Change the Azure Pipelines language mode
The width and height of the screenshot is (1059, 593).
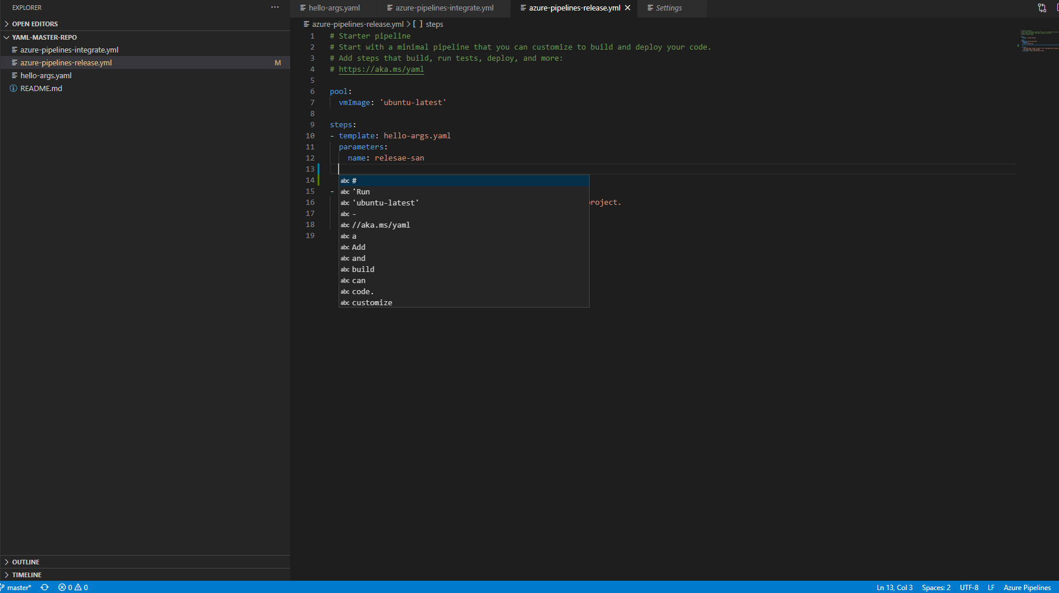[x=1026, y=587]
